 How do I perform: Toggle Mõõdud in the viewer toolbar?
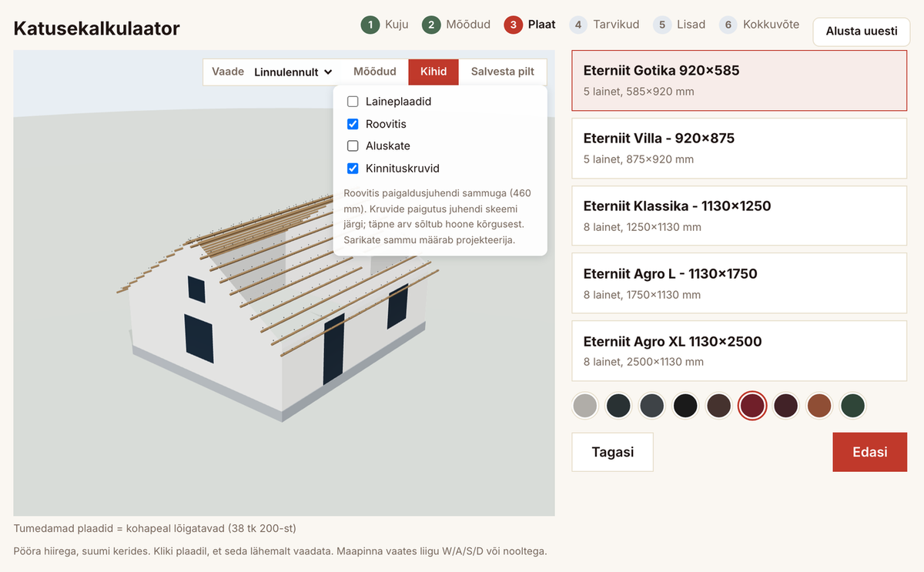point(375,72)
